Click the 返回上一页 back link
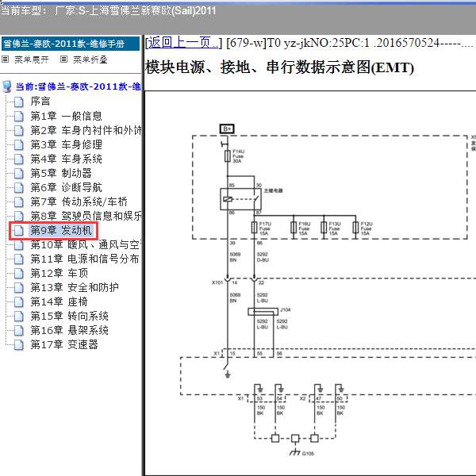 (x=183, y=43)
